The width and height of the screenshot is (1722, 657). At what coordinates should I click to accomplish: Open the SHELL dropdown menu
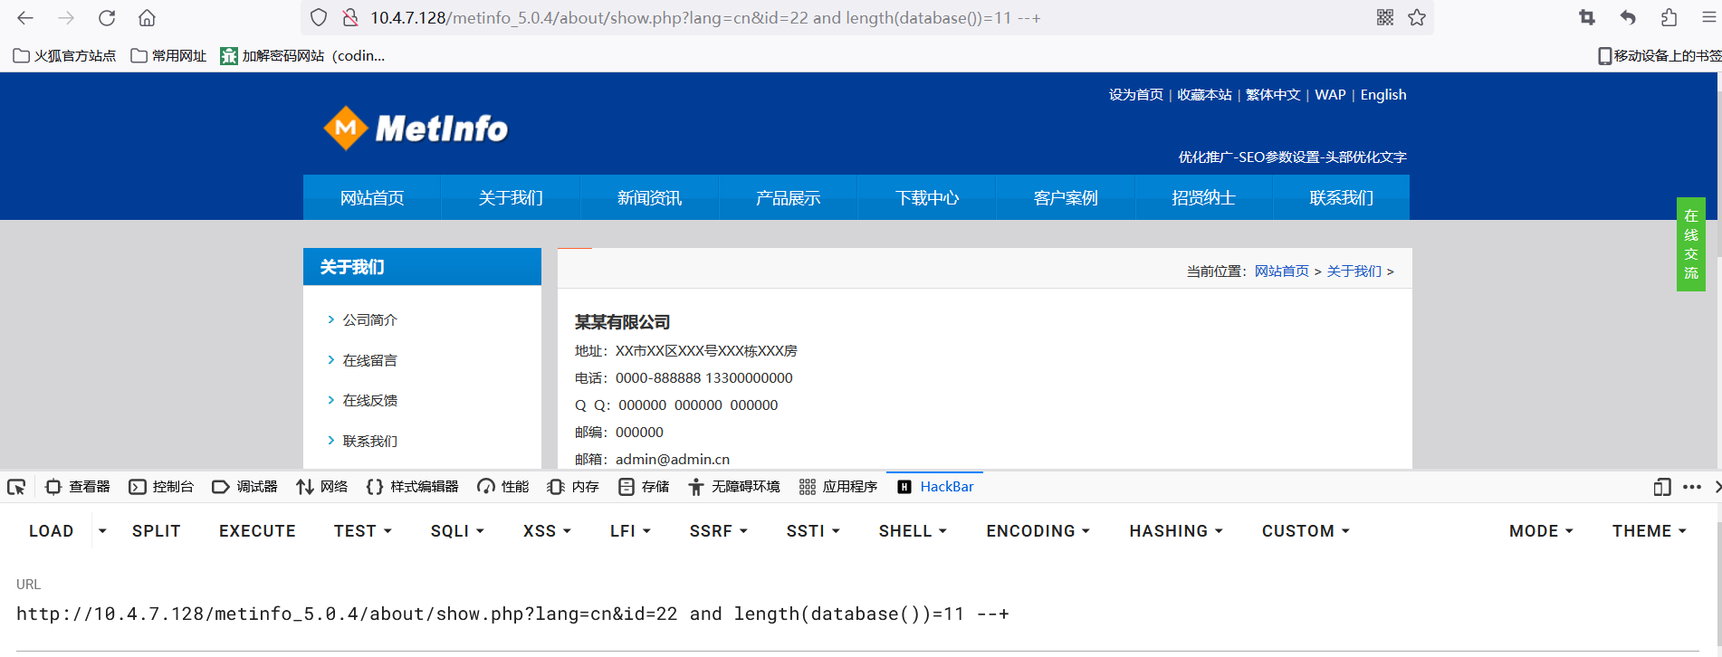pos(913,531)
